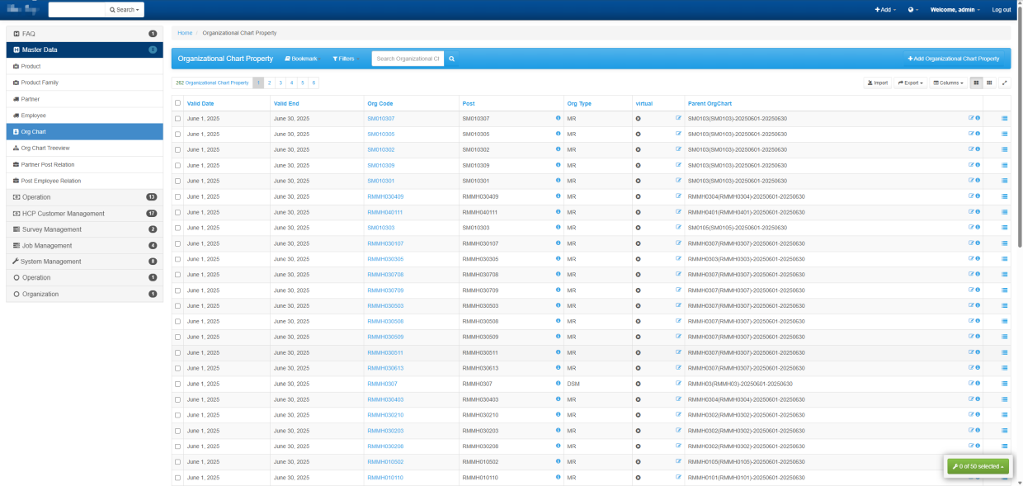Open row actions list icon for RMMH030409
1023x486 pixels.
pos(1004,196)
